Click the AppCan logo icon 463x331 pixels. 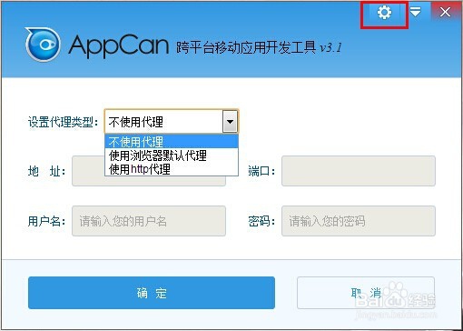point(42,45)
